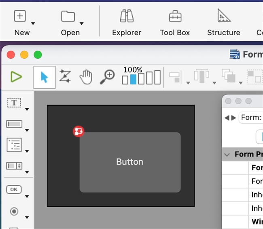The height and width of the screenshot is (229, 263).
Task: Choose the hand pan tool
Action: tap(86, 77)
